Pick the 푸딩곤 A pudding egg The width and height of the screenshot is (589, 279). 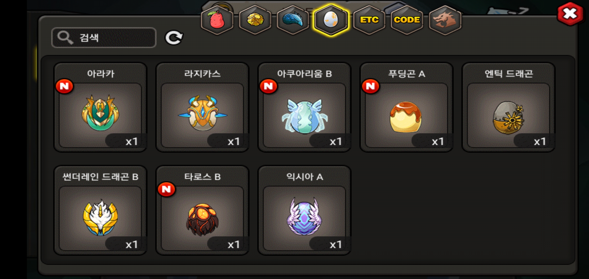point(406,107)
